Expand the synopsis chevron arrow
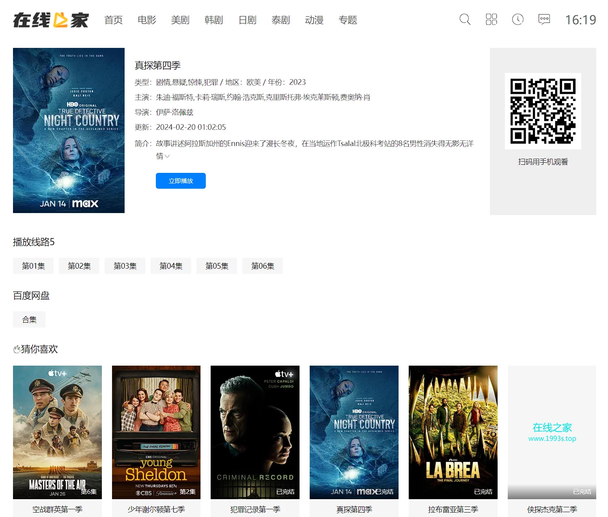This screenshot has width=608, height=517. point(167,156)
